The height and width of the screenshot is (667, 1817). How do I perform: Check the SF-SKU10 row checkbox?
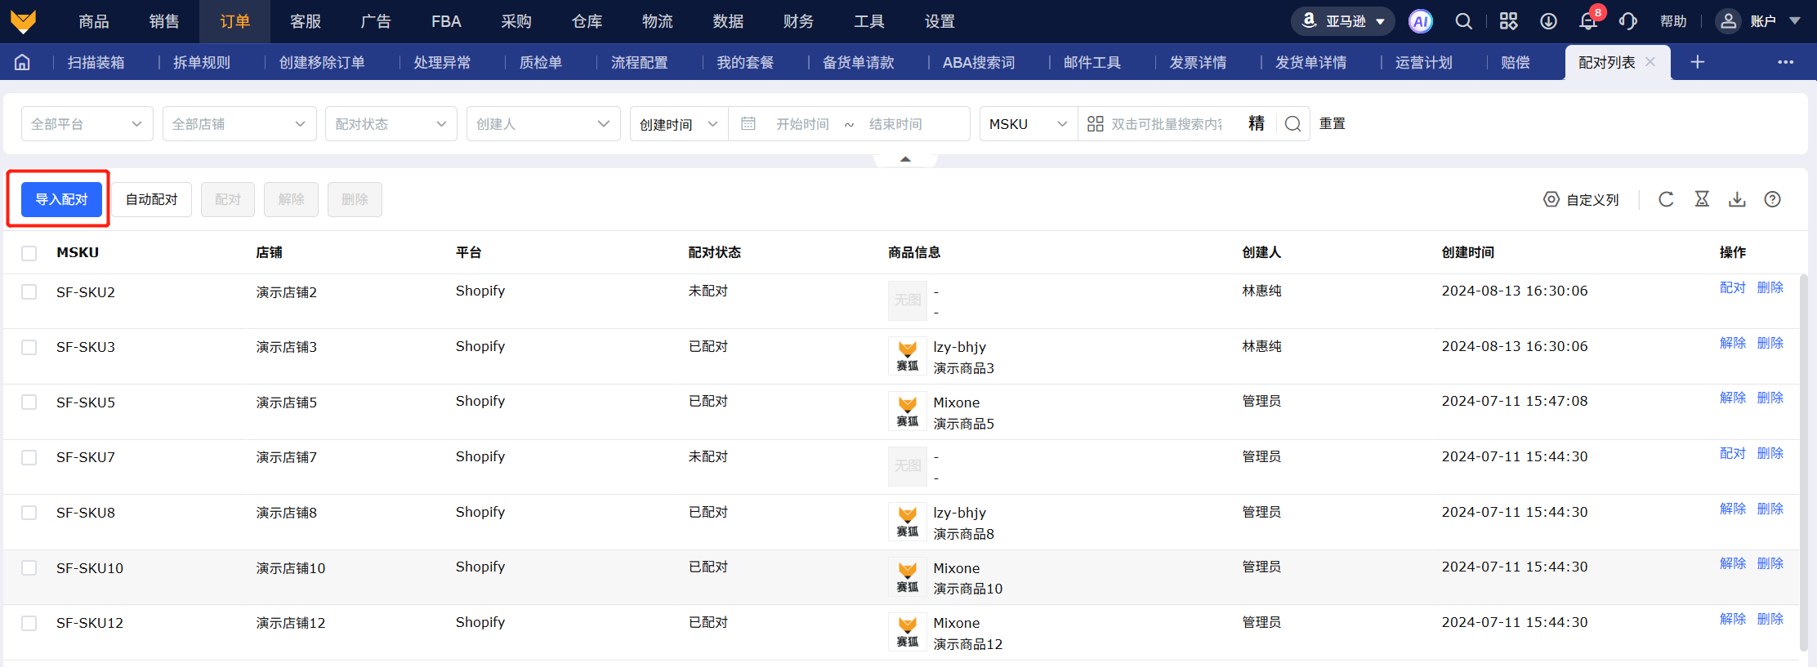point(29,567)
